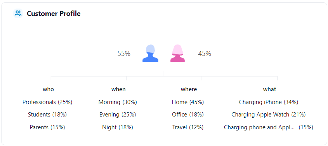Click the 'who' column header
The image size is (328, 146).
tap(48, 89)
